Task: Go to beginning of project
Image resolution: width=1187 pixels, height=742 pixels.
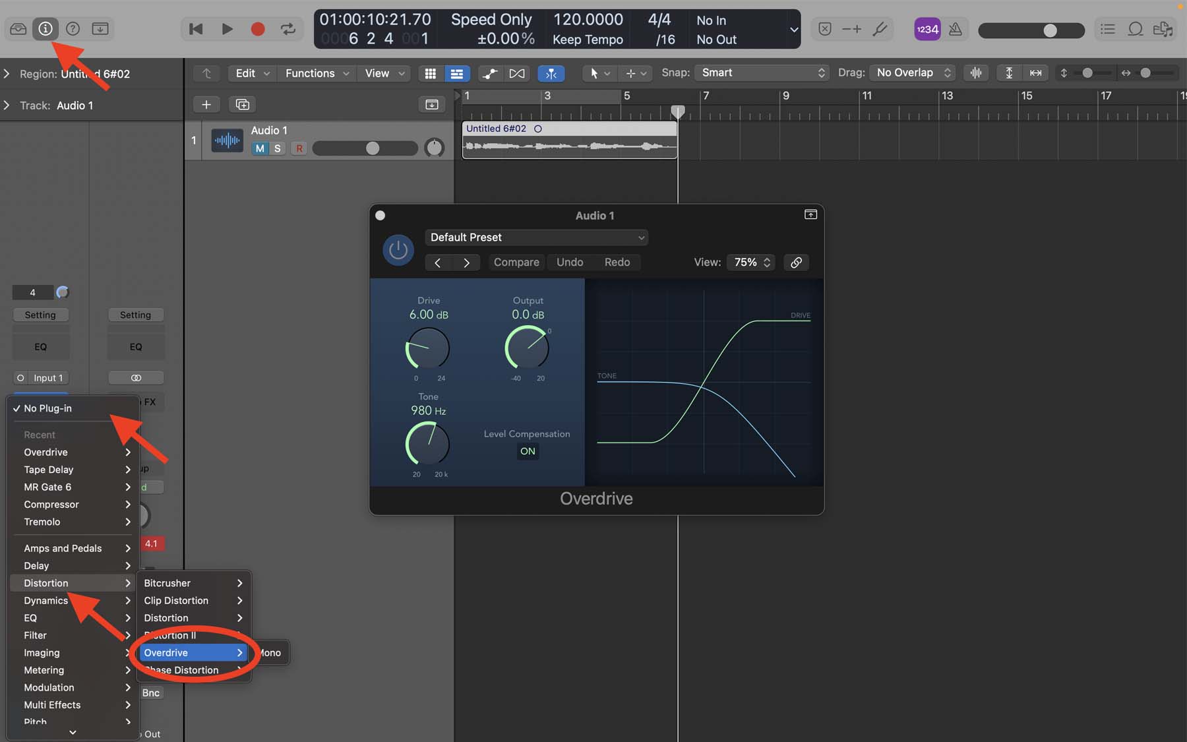Action: [196, 28]
